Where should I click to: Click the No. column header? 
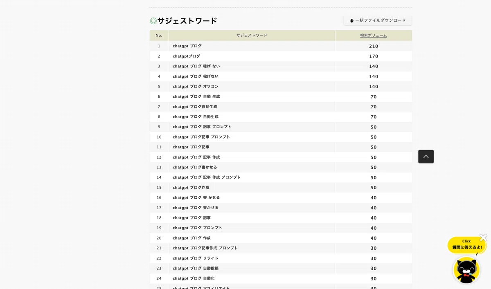click(x=159, y=36)
